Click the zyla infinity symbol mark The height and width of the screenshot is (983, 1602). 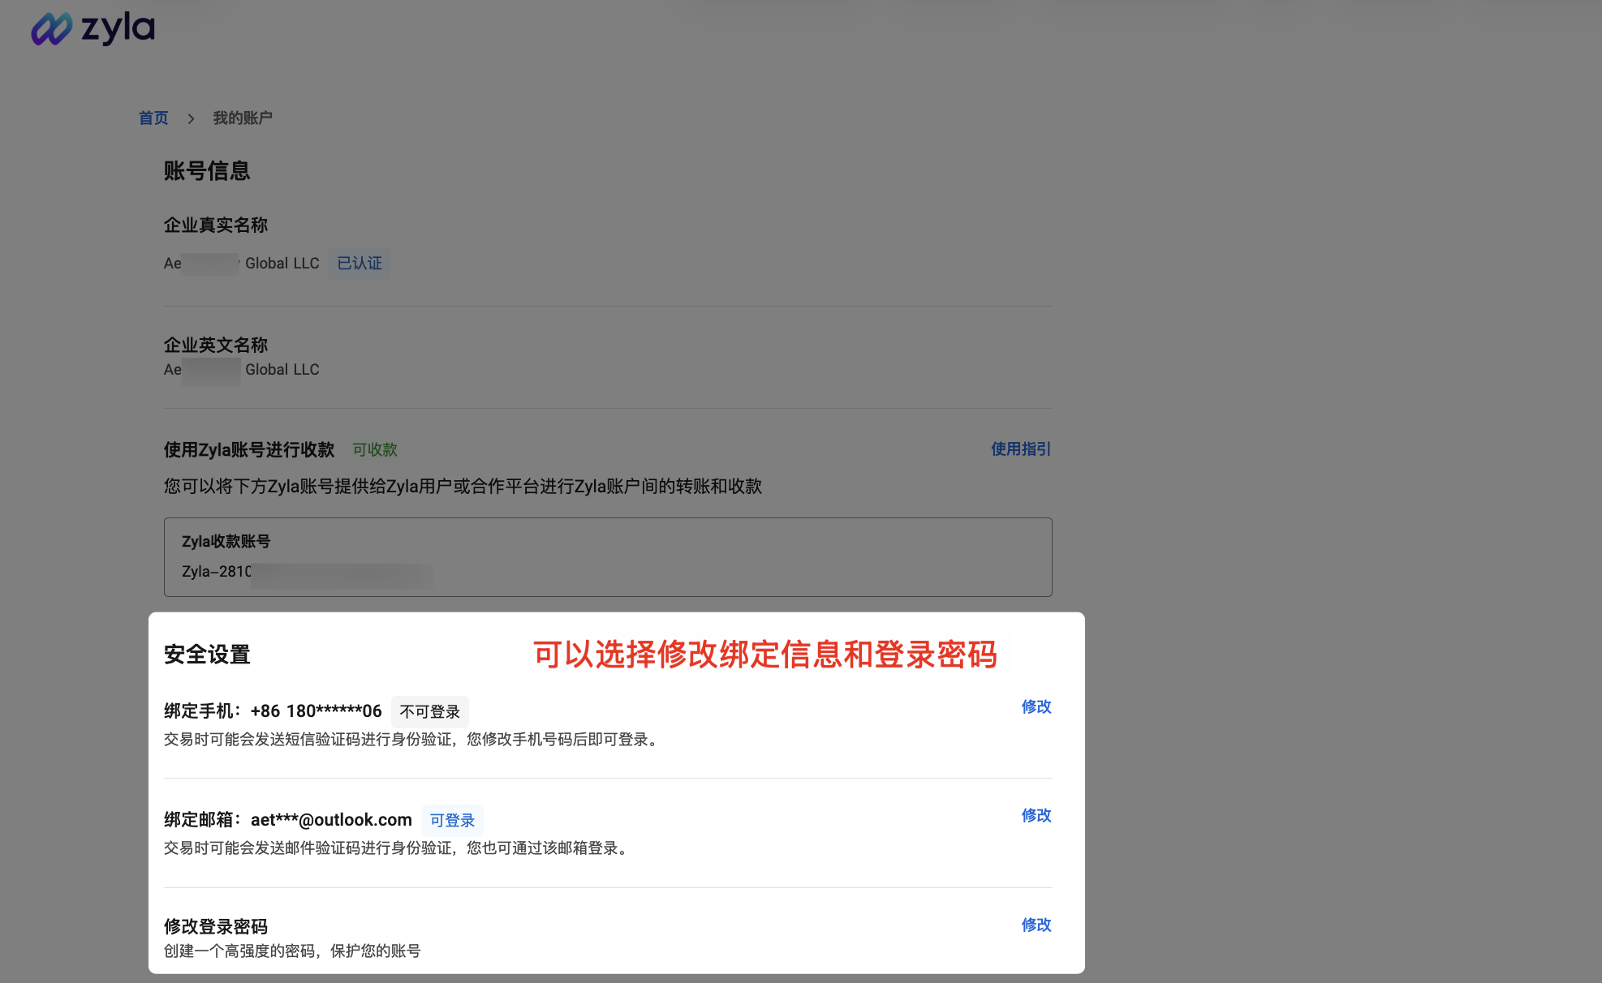point(50,28)
